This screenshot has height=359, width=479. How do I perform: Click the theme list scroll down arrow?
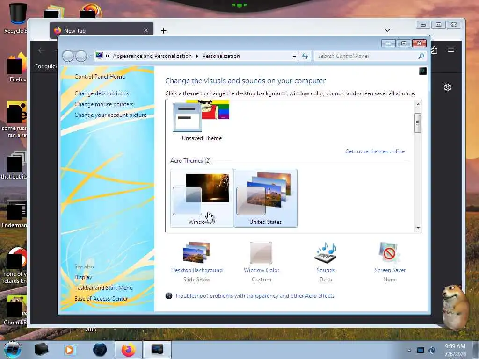pyautogui.click(x=418, y=228)
